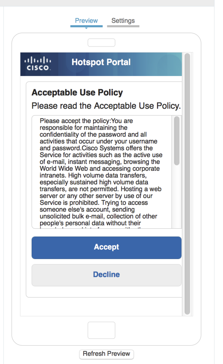Click the blue underline beneath Preview

click(x=86, y=26)
